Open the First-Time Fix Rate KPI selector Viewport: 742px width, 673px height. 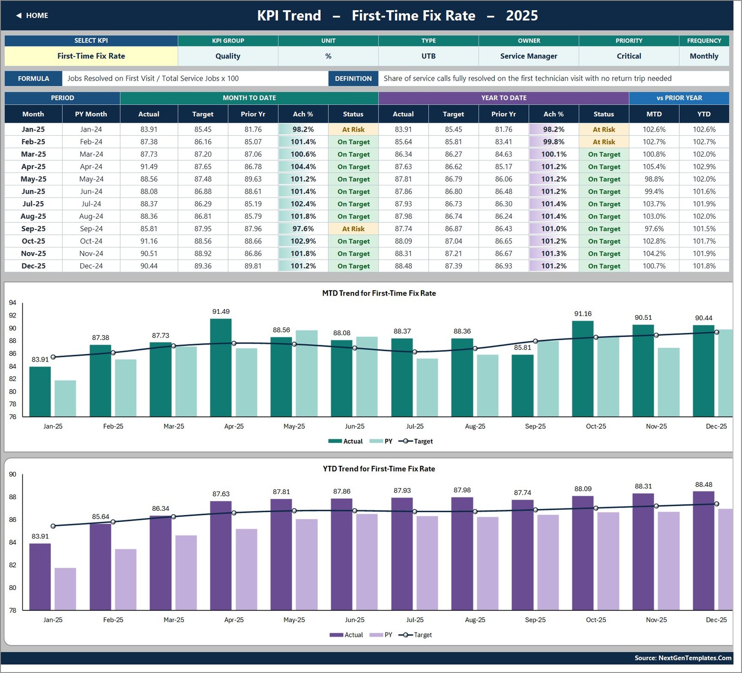91,56
